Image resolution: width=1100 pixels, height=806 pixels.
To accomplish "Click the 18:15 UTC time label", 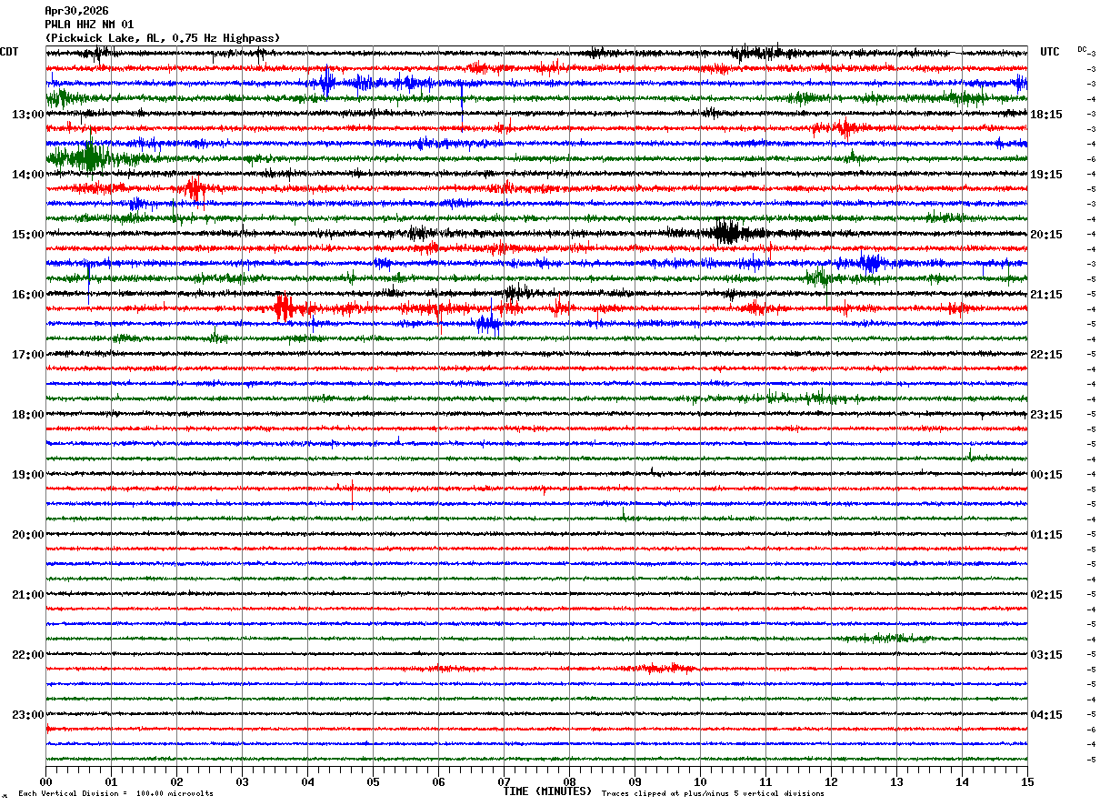I will (x=1045, y=115).
